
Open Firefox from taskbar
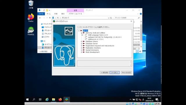[x=60, y=99]
